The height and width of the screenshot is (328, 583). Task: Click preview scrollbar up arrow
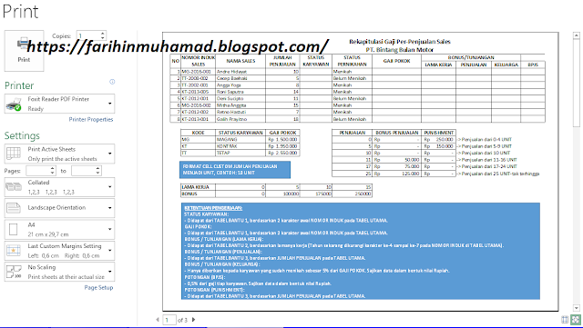[577, 35]
